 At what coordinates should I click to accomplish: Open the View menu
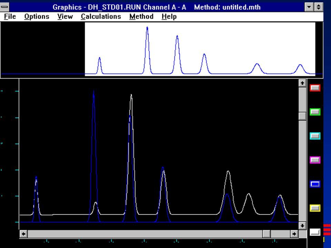point(65,17)
